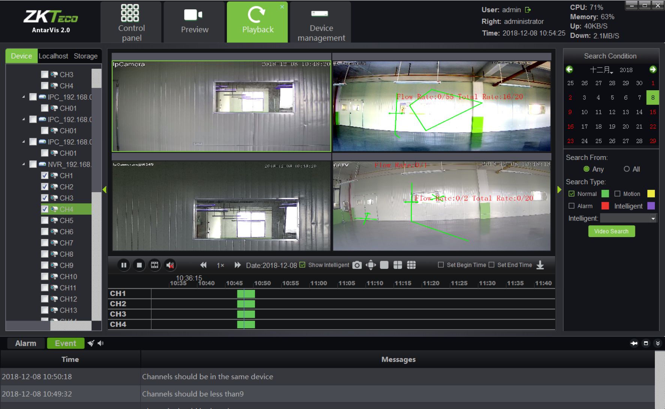Collapse the NVR_192.168 device tree node

coord(24,164)
